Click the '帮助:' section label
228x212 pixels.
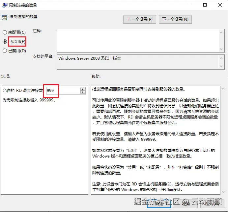coord(96,76)
